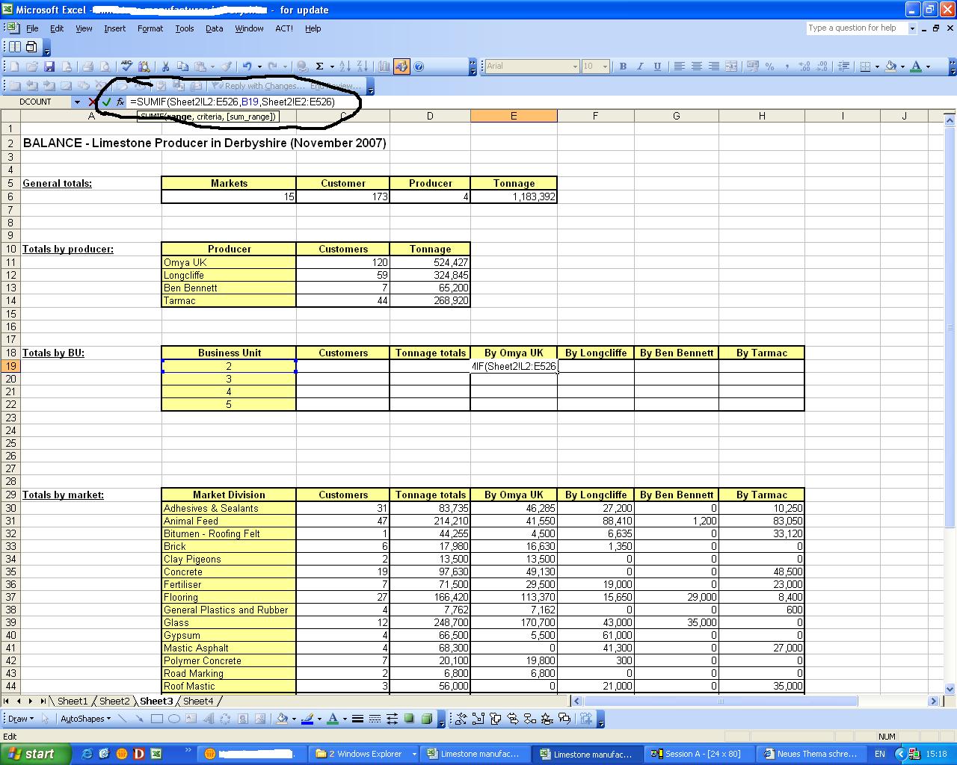957x765 pixels.
Task: Select the Line drawing tool
Action: click(x=122, y=719)
